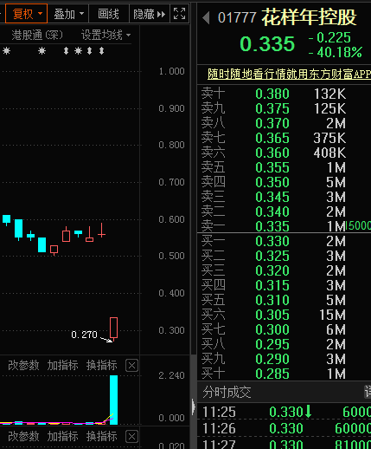
Task: Select the 卖六 price 0.360
Action: click(272, 153)
